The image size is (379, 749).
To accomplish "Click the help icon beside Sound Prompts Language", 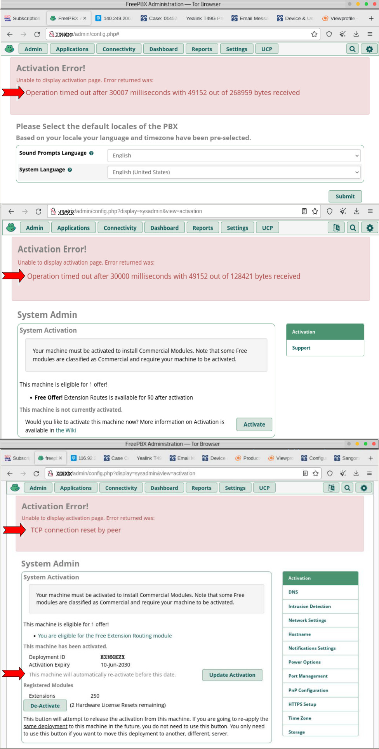I will pyautogui.click(x=91, y=153).
